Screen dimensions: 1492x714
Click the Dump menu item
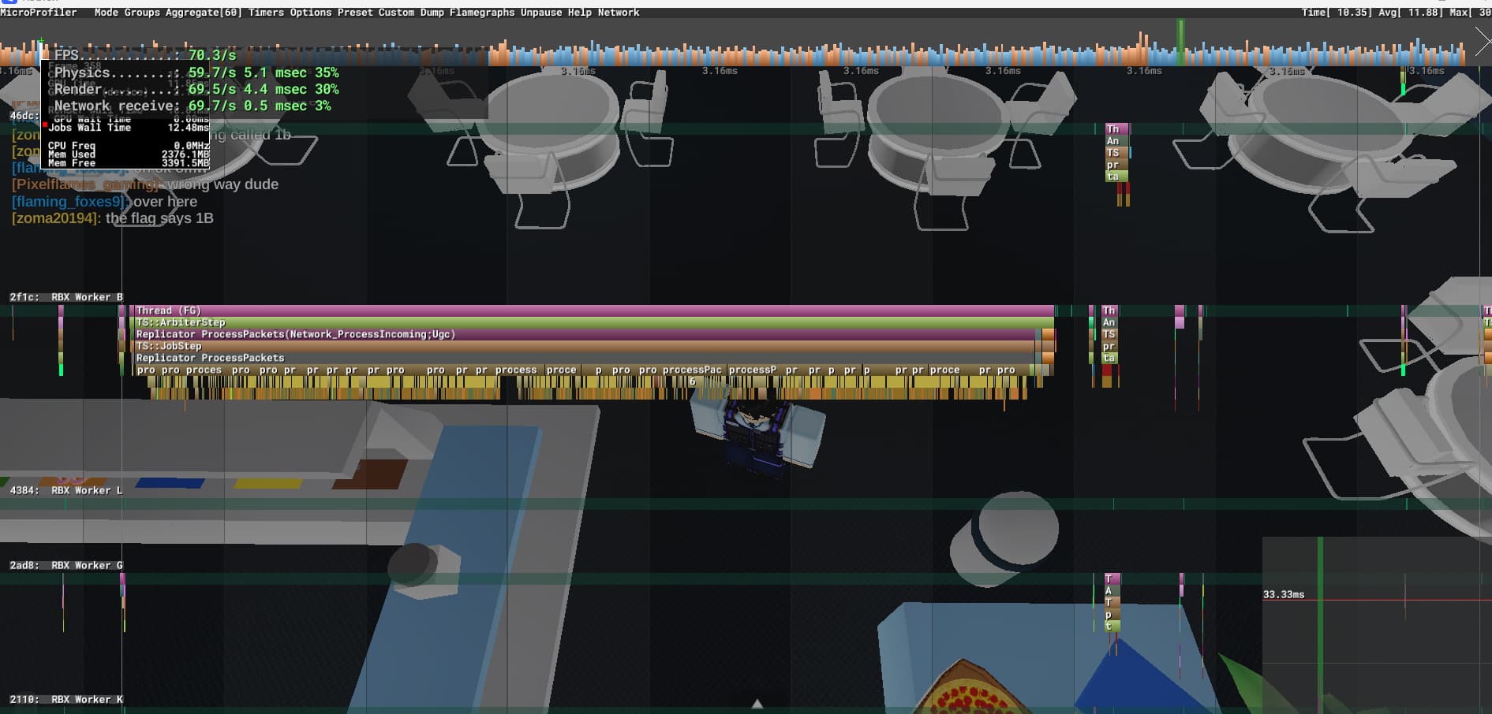click(x=432, y=13)
